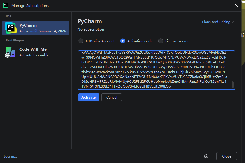245x163 pixels.
Task: Click the PyCharm logo in title bar
Action: (6, 5)
